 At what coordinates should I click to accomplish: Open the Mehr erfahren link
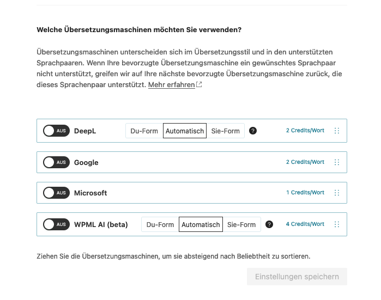[x=171, y=85]
